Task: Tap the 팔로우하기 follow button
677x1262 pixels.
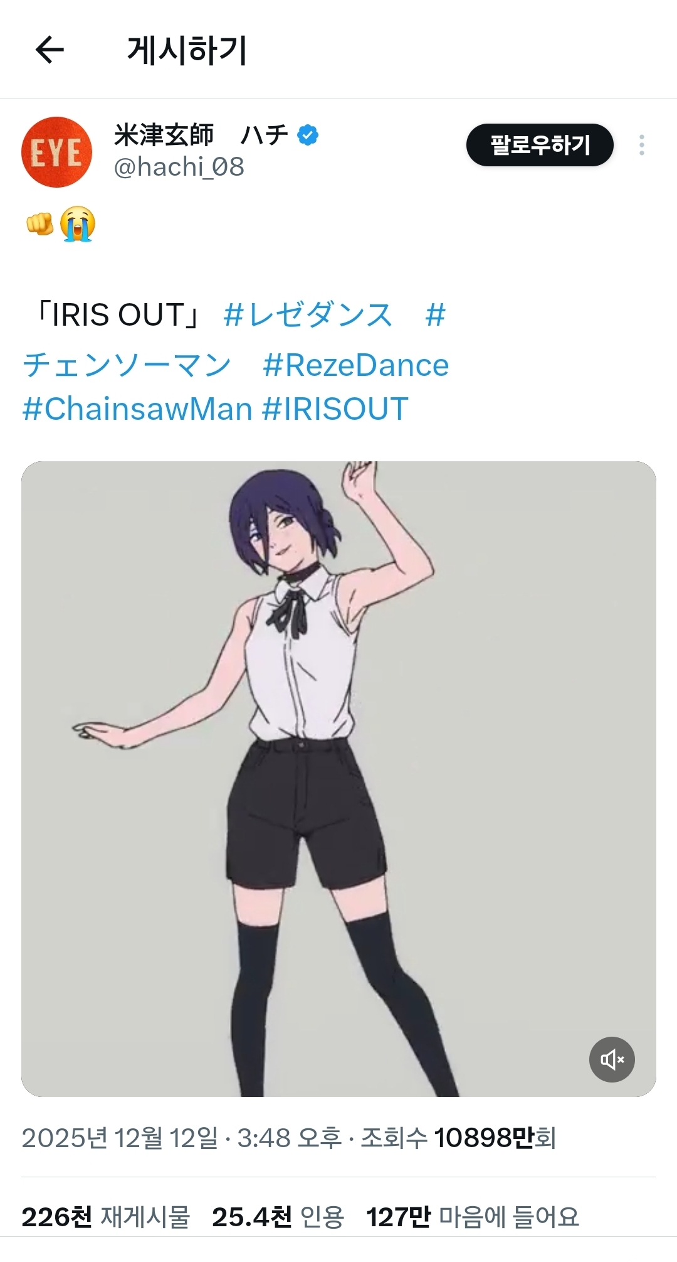Action: pyautogui.click(x=540, y=145)
